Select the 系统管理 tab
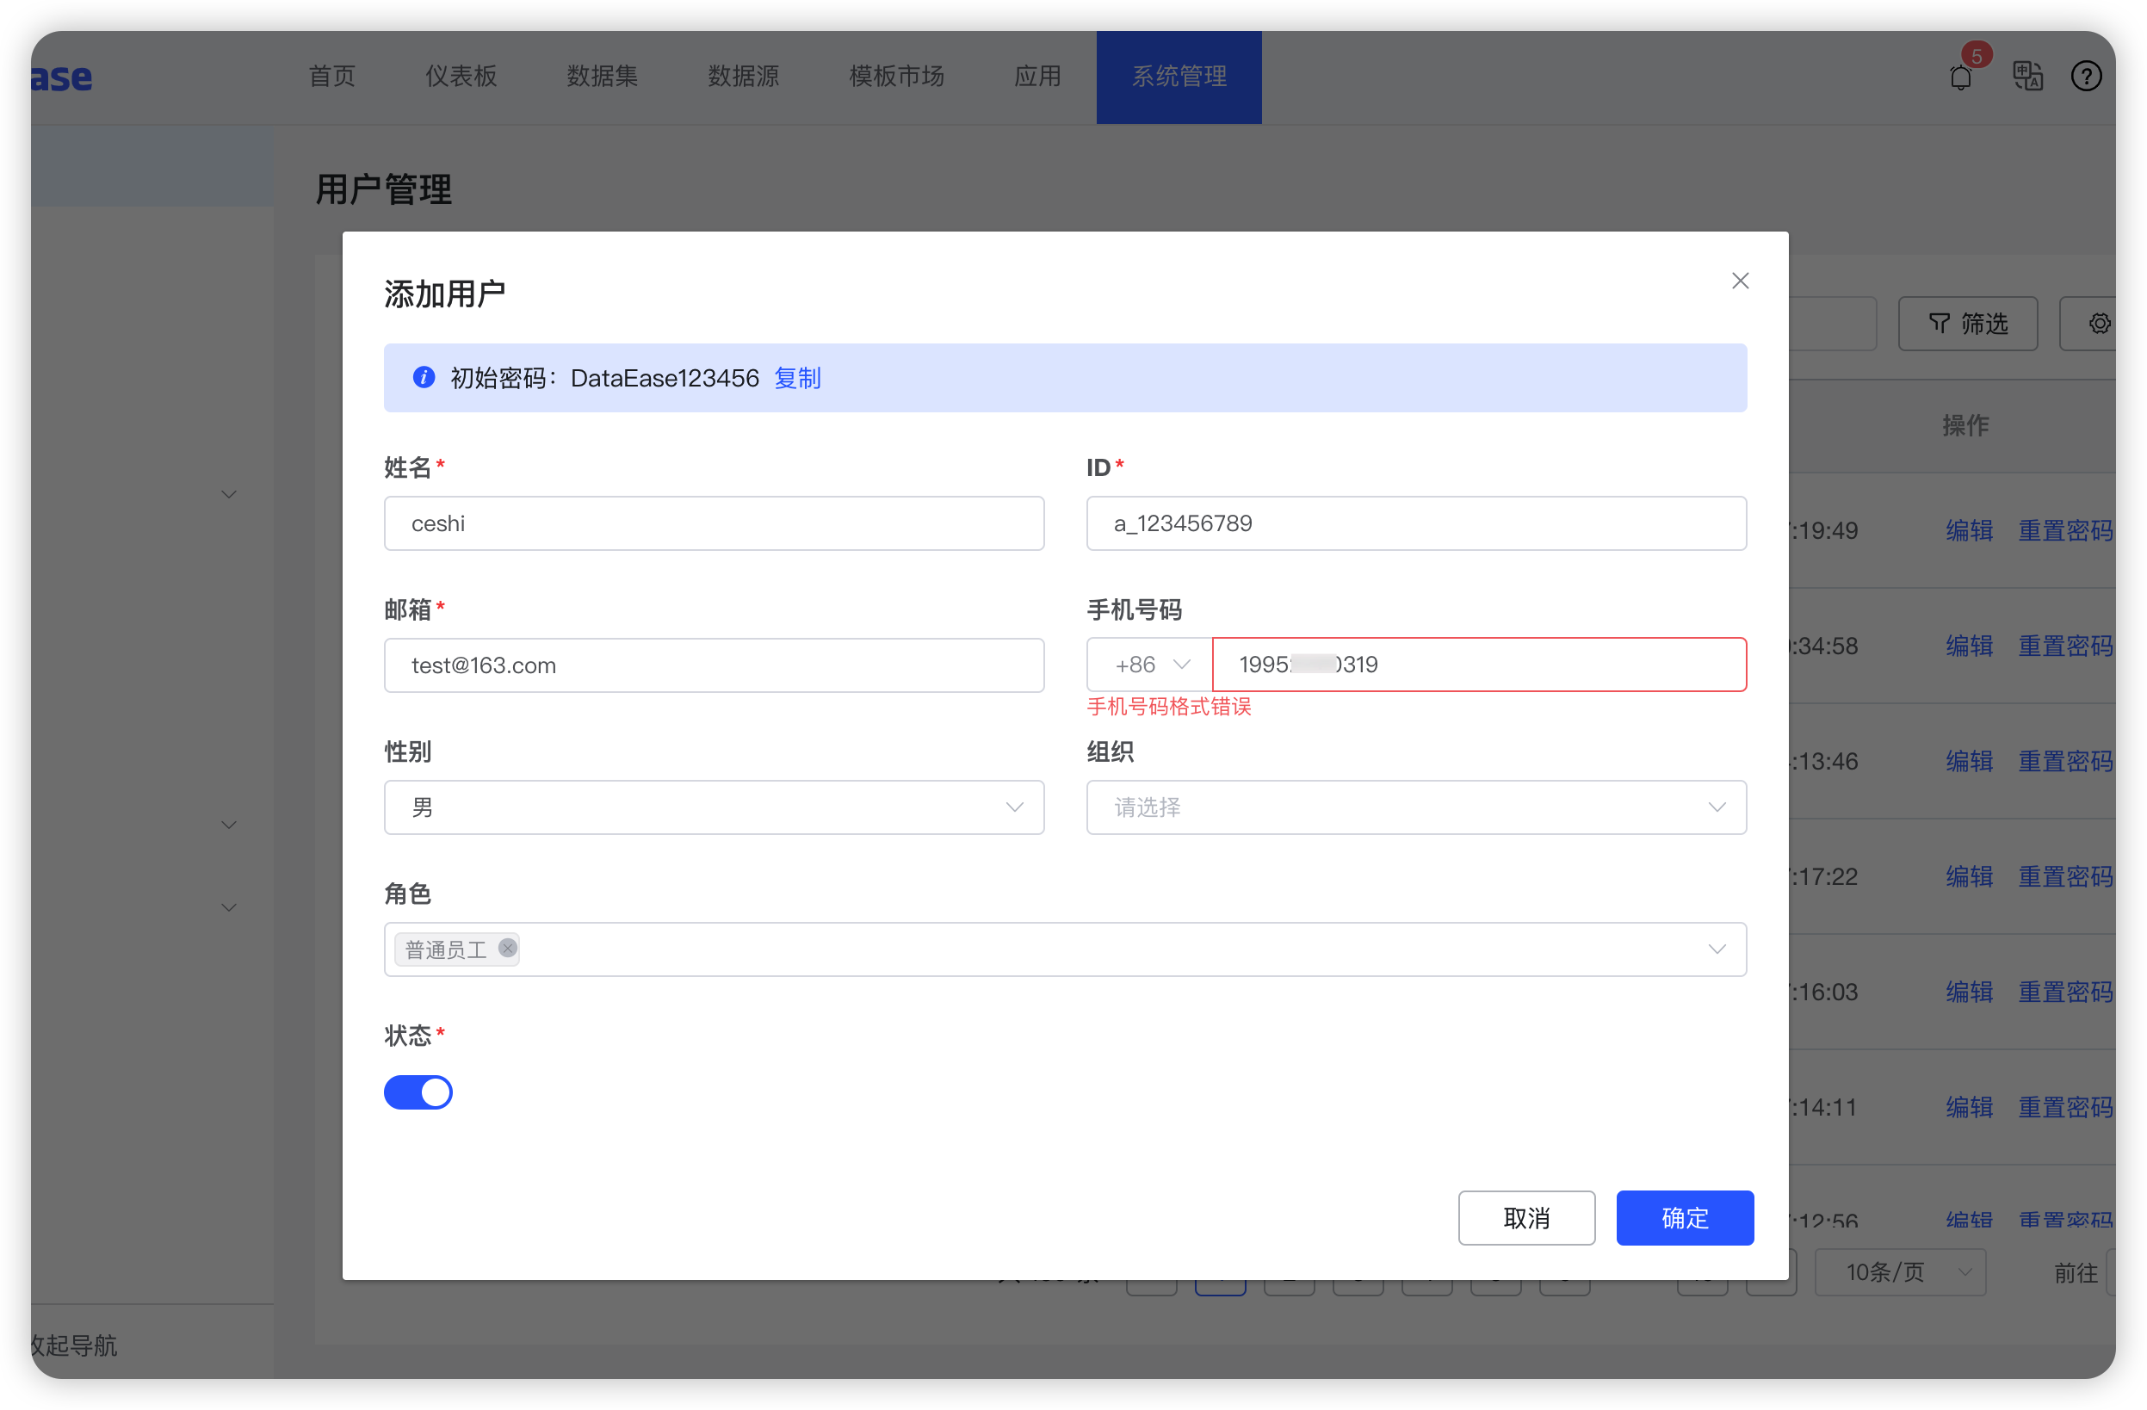The height and width of the screenshot is (1410, 2147). pyautogui.click(x=1179, y=77)
